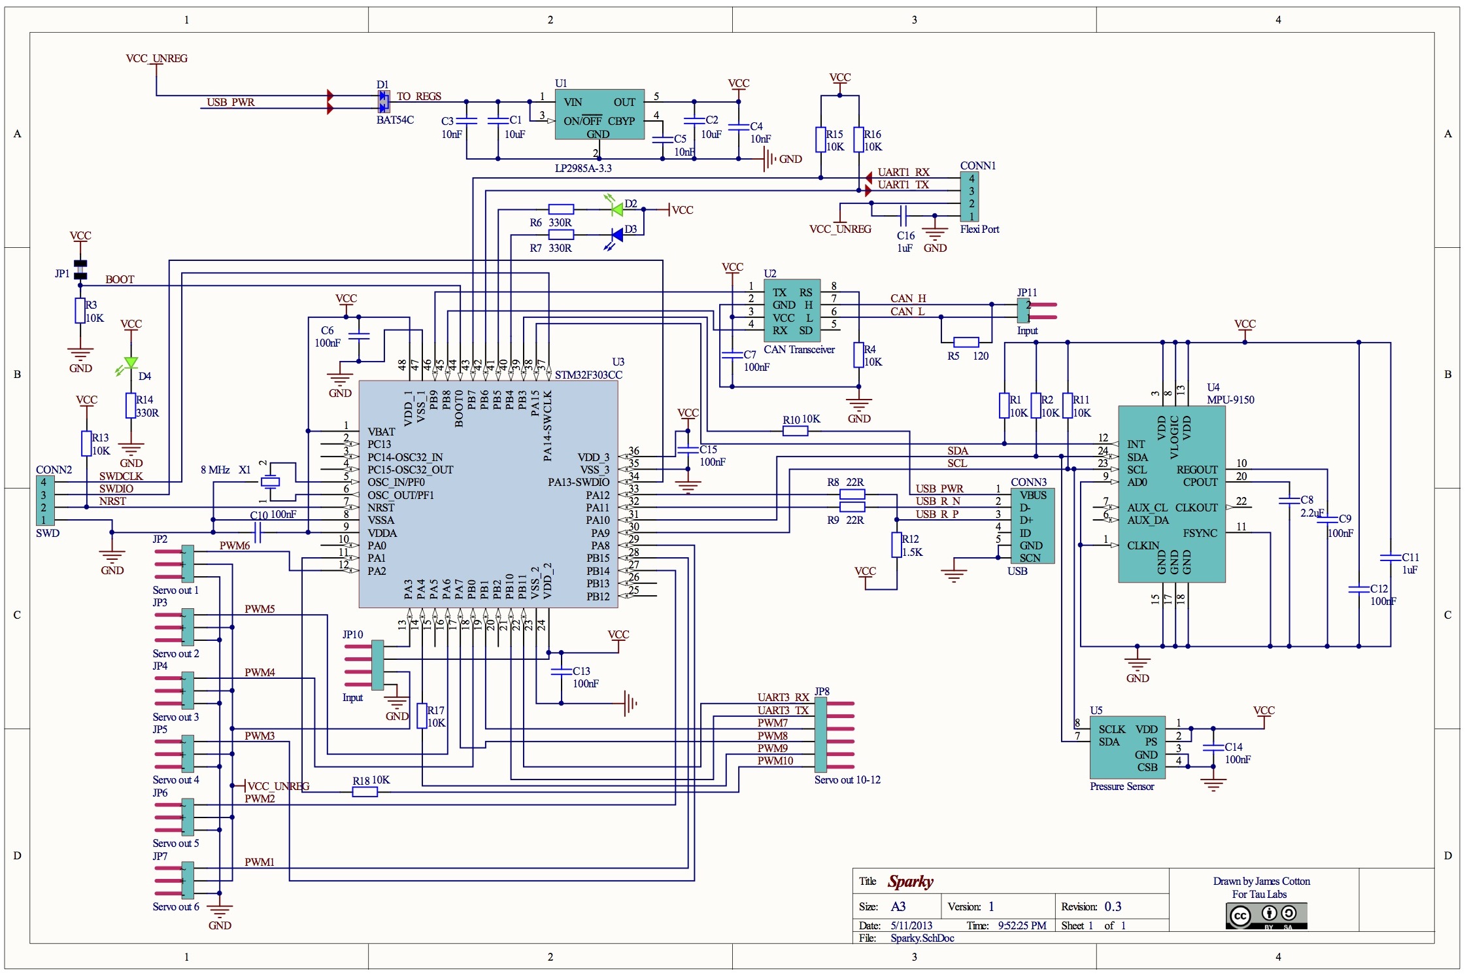This screenshot has width=1467, height=979.
Task: Click the JP1 boot jumper
Action: 80,269
